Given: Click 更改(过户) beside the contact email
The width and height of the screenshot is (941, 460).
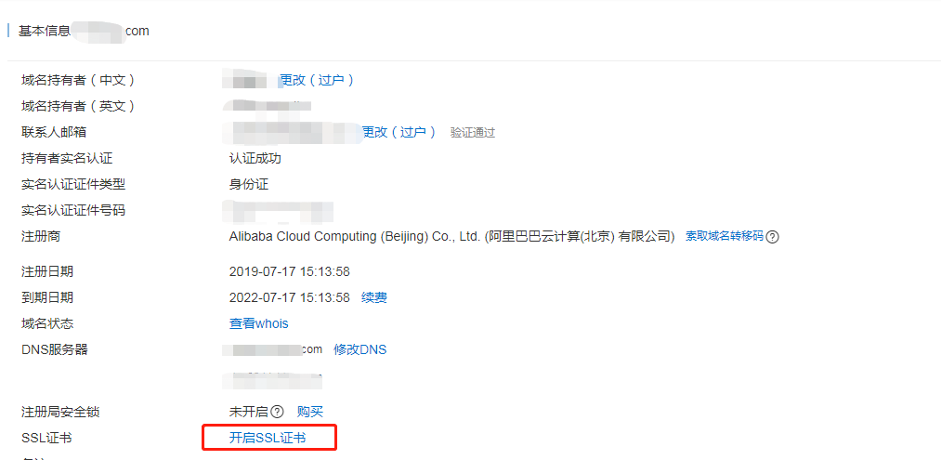Looking at the screenshot, I should [399, 132].
